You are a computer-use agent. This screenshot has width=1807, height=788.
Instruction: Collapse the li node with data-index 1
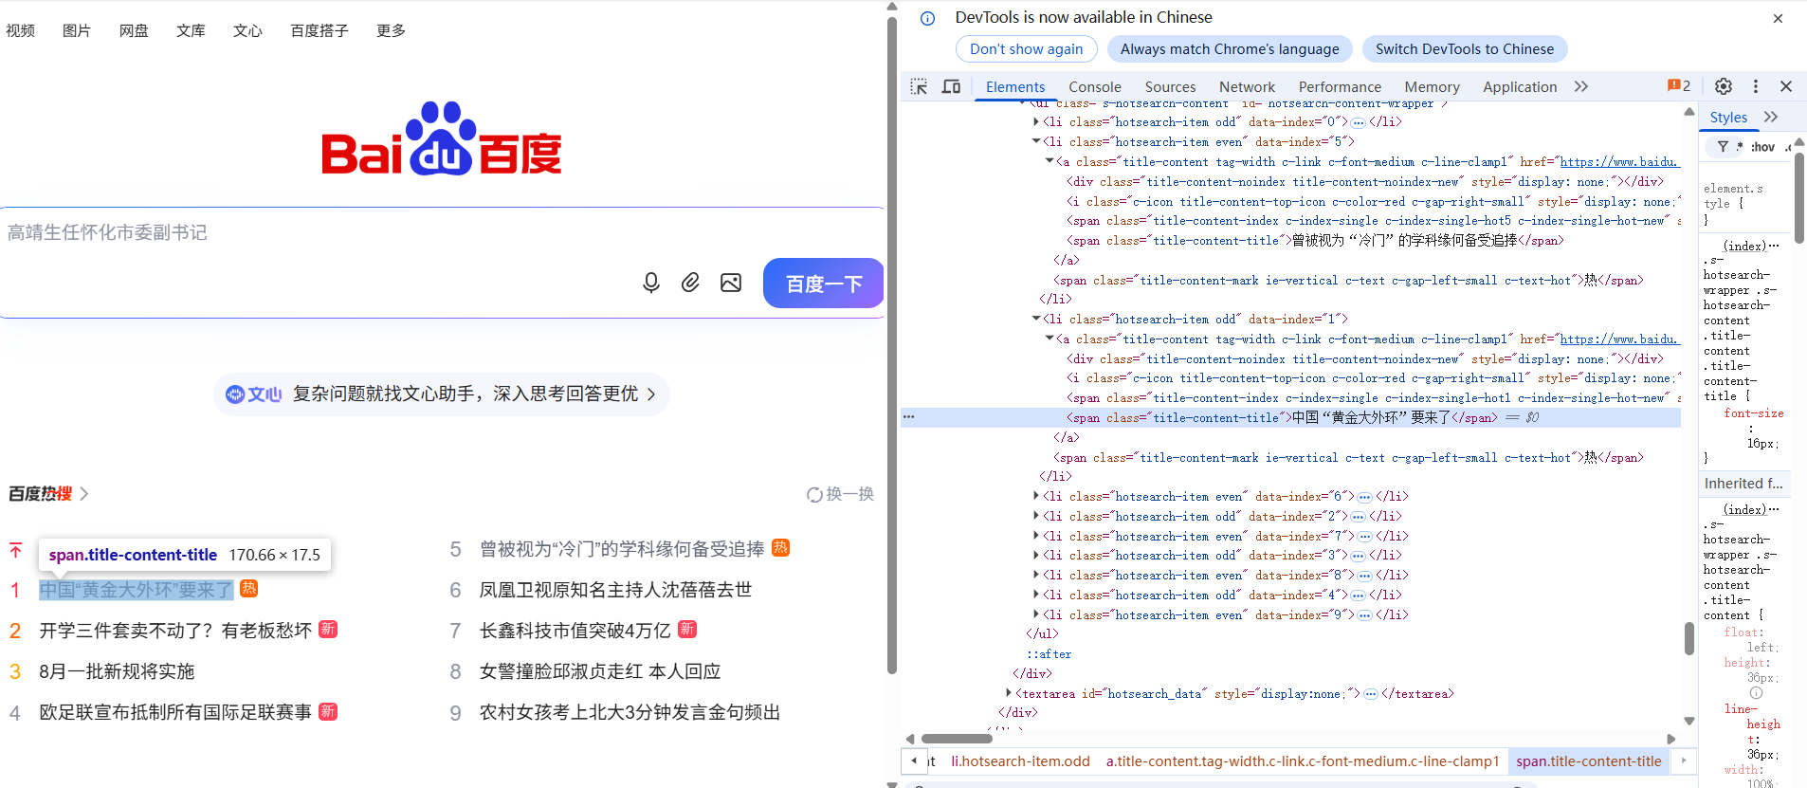(1035, 319)
